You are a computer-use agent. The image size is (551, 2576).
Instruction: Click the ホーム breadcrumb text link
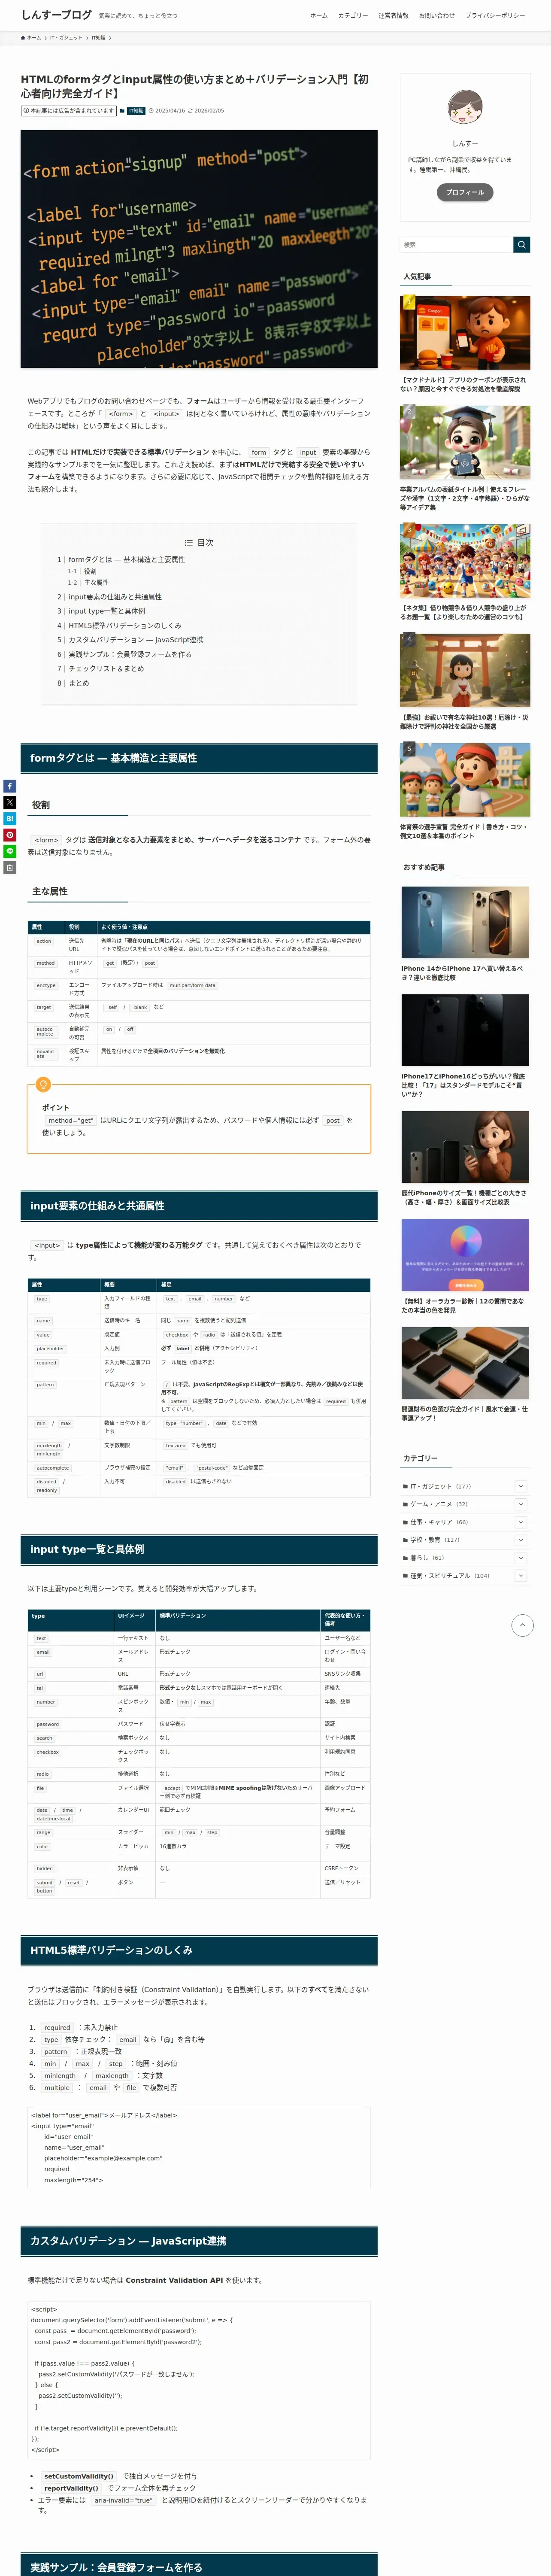[x=34, y=38]
